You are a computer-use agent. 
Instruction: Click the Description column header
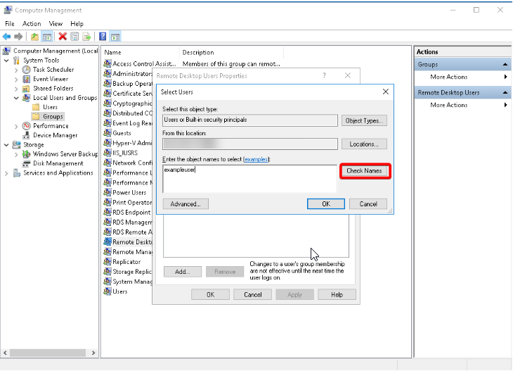231,52
